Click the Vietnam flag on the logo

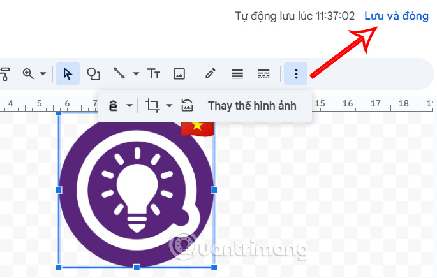click(197, 129)
